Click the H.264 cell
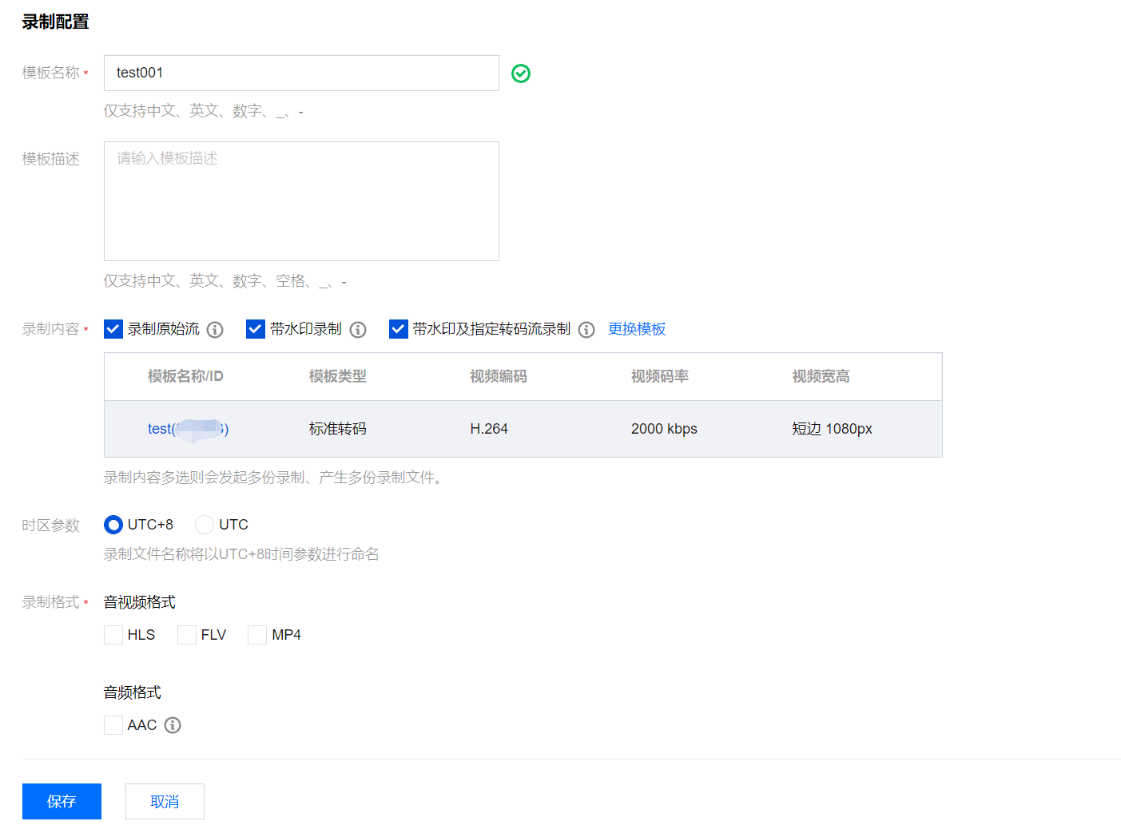 tap(489, 429)
